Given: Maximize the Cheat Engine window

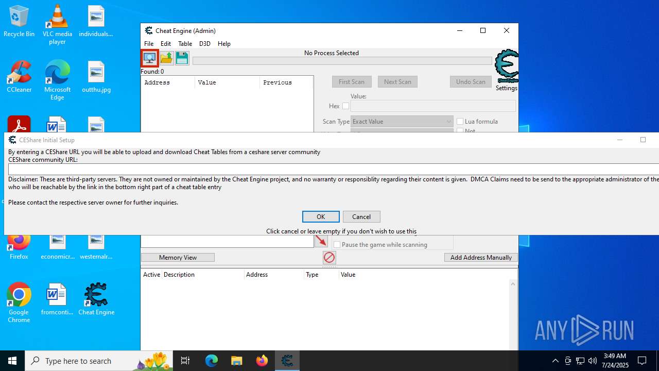Looking at the screenshot, I should pos(483,31).
